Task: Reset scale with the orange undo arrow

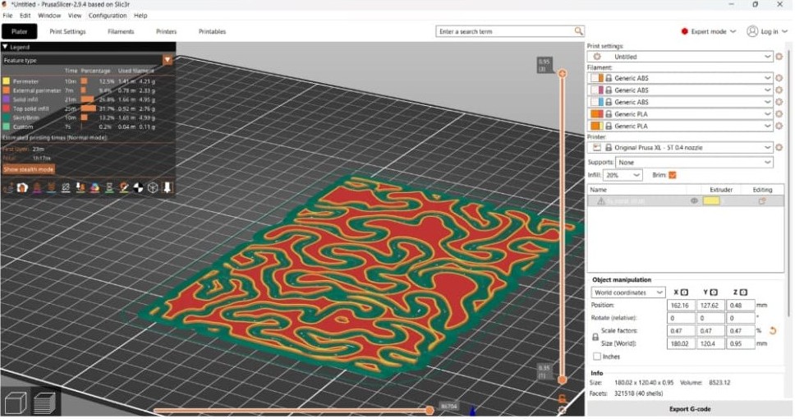Action: 773,330
